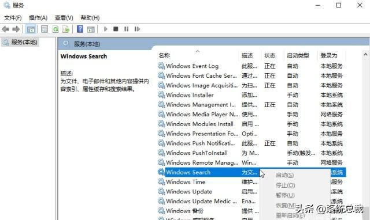Click the Windows Installer gear icon
Image resolution: width=370 pixels, height=220 pixels.
coord(161,95)
